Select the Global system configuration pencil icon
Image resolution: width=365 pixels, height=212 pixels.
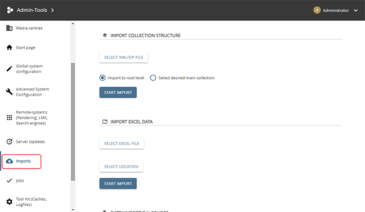coord(10,69)
